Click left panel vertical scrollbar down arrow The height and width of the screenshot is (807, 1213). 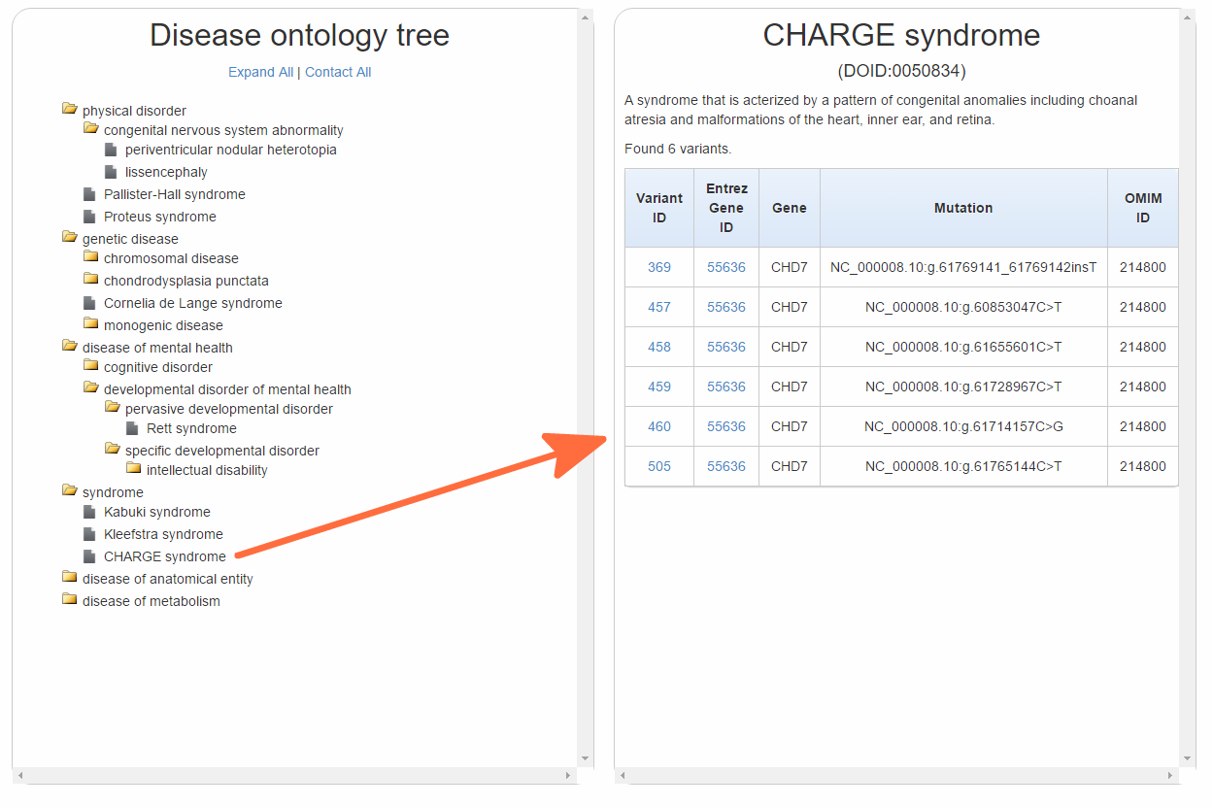point(586,758)
